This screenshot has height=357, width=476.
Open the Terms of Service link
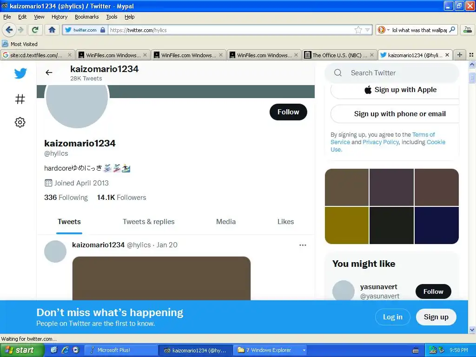coord(423,134)
